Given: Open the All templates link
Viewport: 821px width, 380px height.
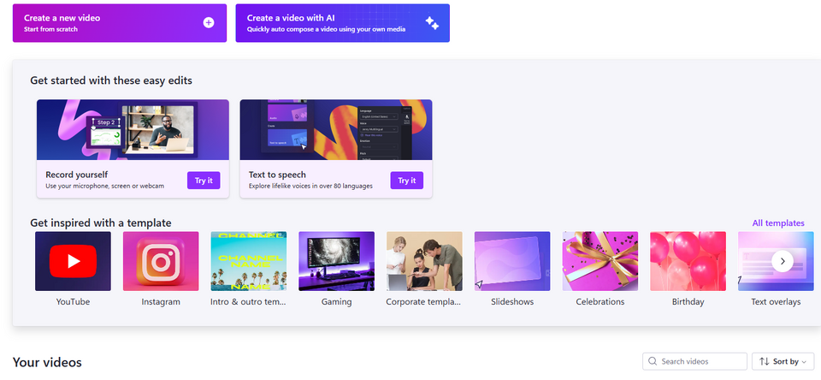Looking at the screenshot, I should (x=777, y=223).
